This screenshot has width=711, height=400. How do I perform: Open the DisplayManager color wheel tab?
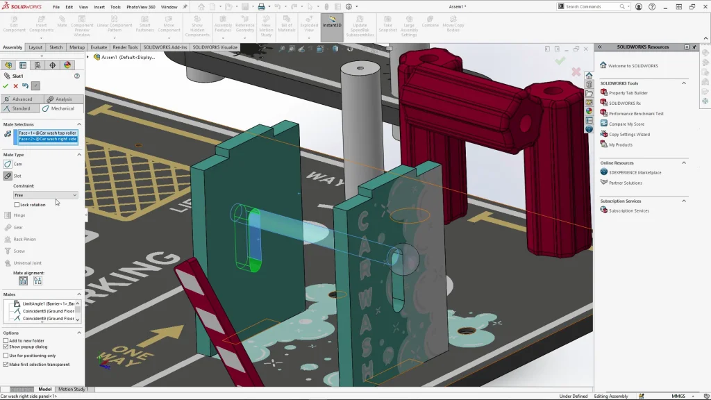67,65
